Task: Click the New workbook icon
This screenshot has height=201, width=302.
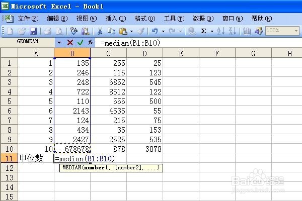Action: pyautogui.click(x=10, y=31)
